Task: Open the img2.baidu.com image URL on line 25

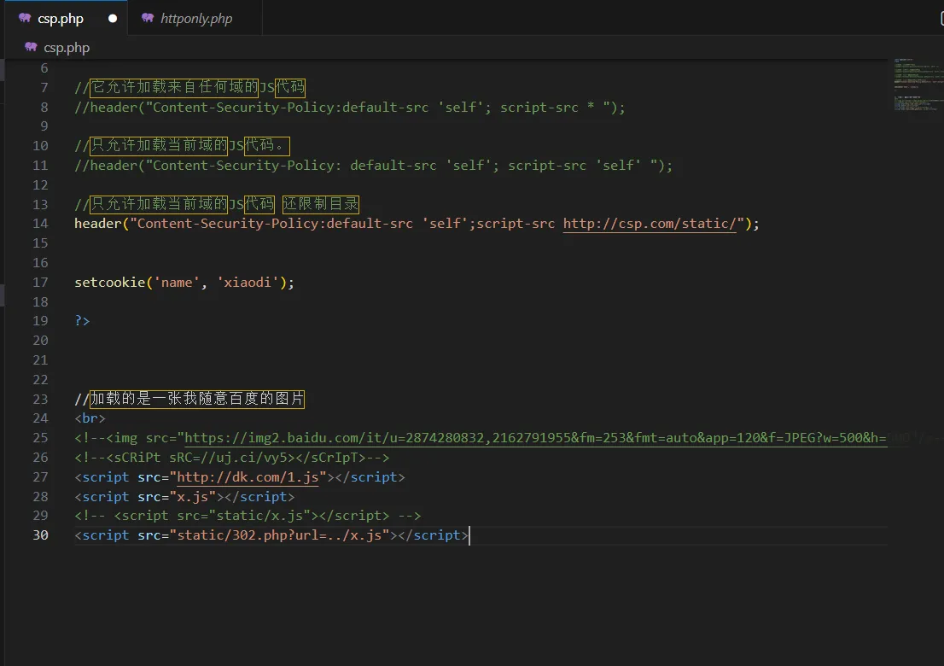Action: [x=535, y=438]
